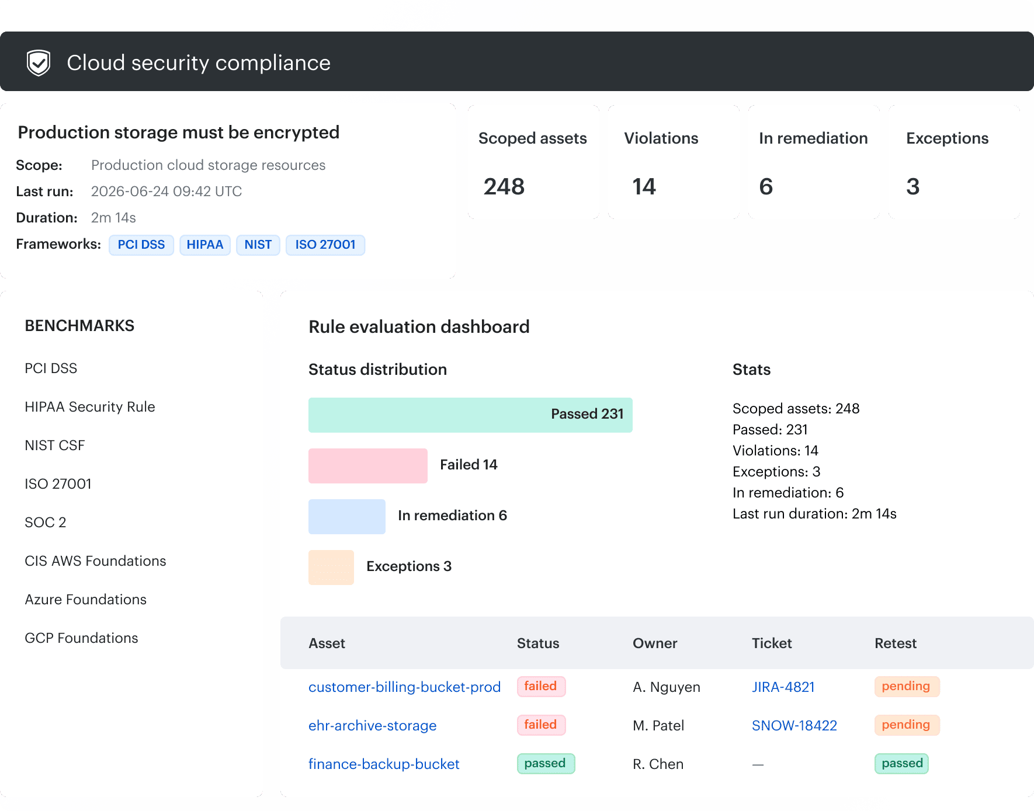Click the Ticket column header

[772, 643]
